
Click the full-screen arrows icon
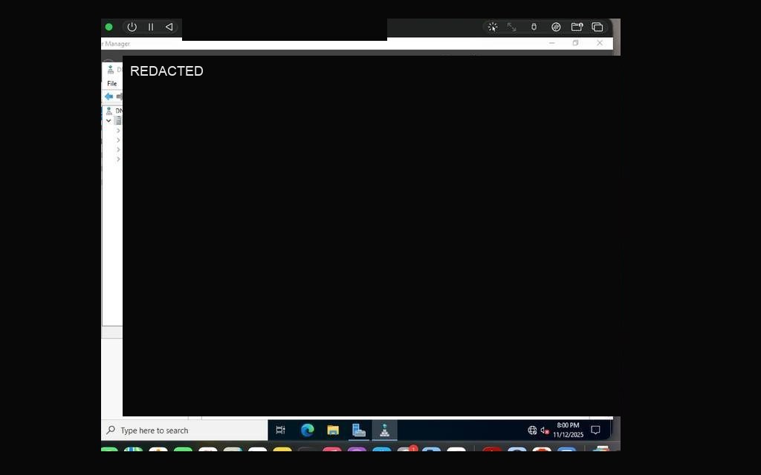click(511, 27)
